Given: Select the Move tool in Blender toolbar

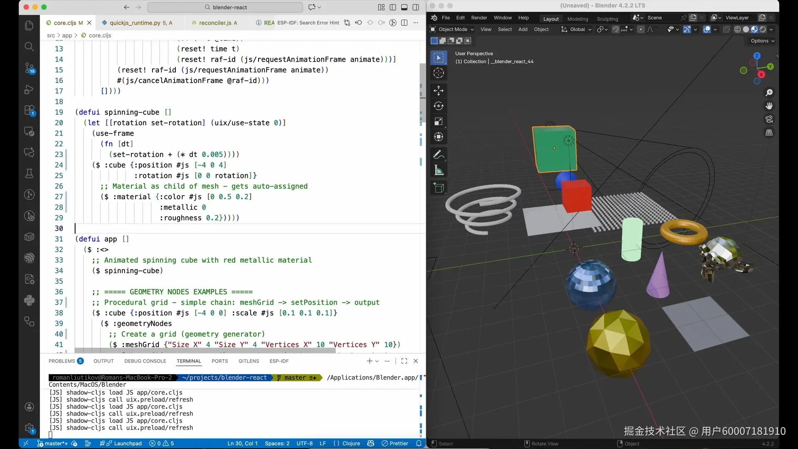Looking at the screenshot, I should tap(438, 90).
